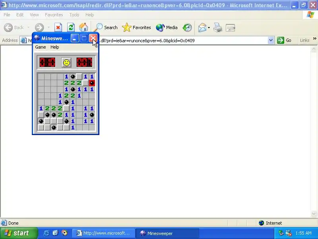Click the Links toolbar label
The height and width of the screenshot is (239, 318).
click(304, 40)
